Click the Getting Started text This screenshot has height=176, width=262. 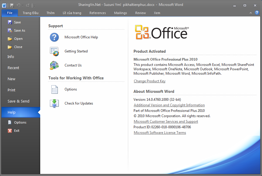[76, 51]
